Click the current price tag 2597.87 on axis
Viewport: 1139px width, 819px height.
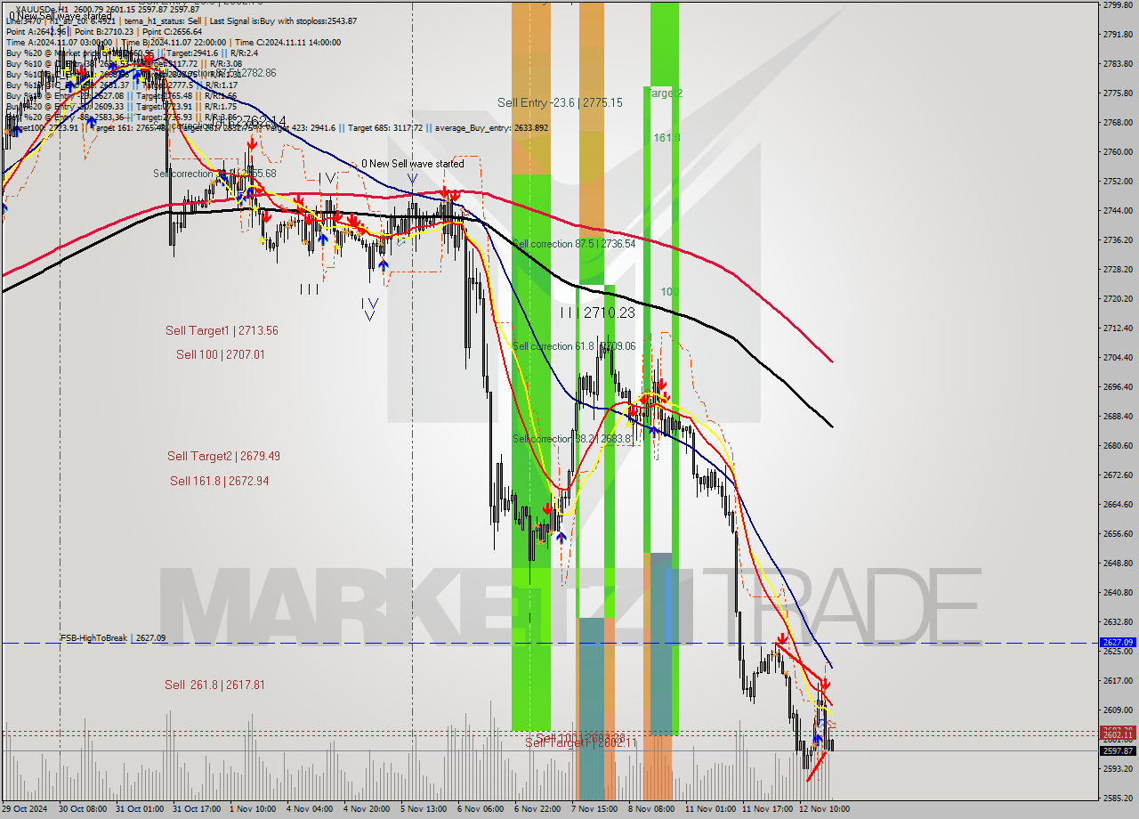[1118, 750]
